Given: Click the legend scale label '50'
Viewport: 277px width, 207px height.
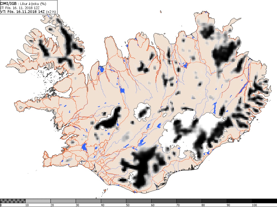Looking at the screenshot, I should (x=128, y=205).
